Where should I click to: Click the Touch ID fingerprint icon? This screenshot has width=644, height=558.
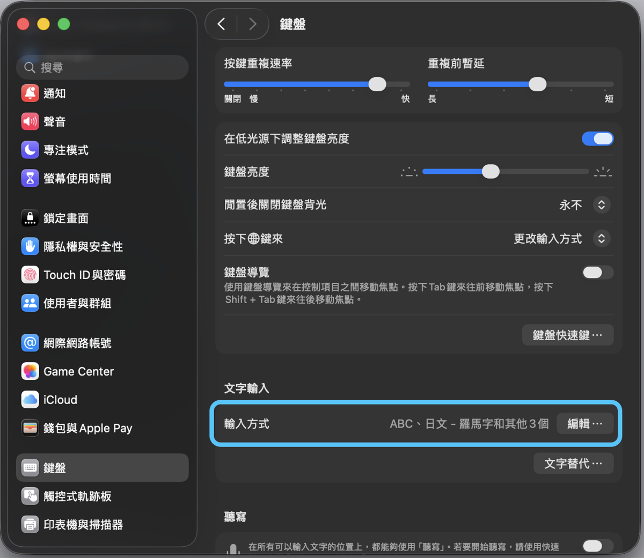click(30, 275)
